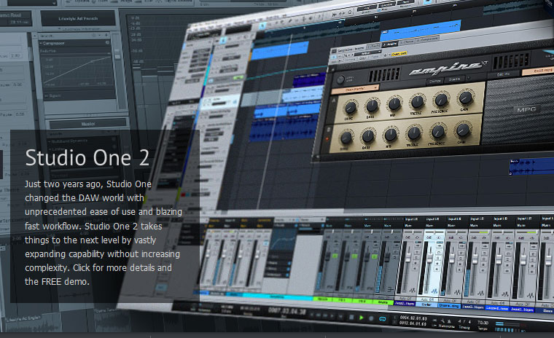Select the Guitar channel label in the mixer
554x338 pixels.
click(426, 304)
